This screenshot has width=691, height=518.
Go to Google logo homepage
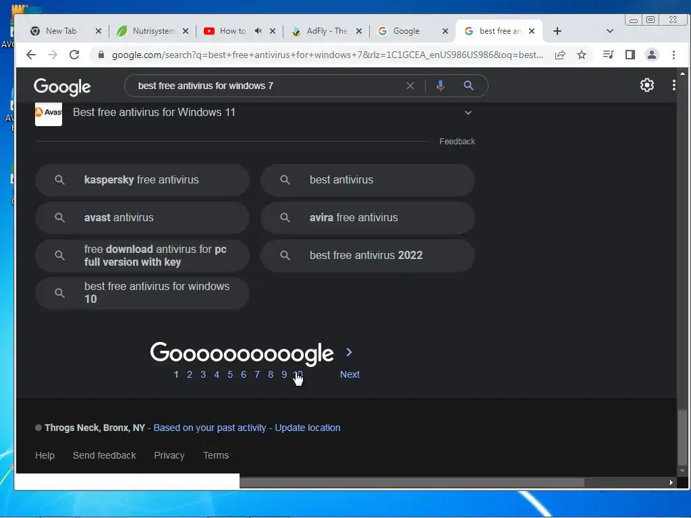(62, 87)
